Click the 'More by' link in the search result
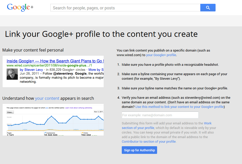The image size is (242, 164). tap(96, 70)
